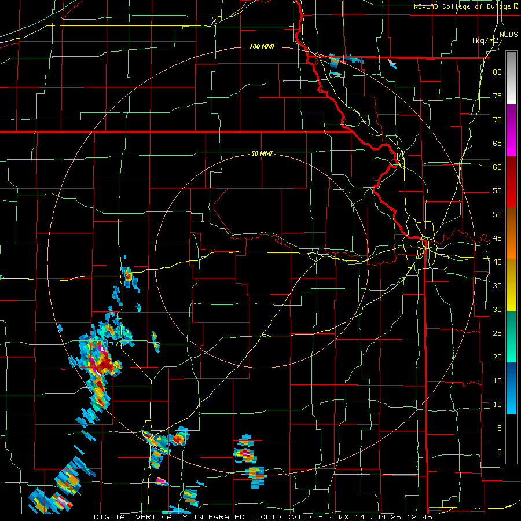This screenshot has height=521, width=521.
Task: Pick the blue segment of the color bar
Action: [511, 388]
